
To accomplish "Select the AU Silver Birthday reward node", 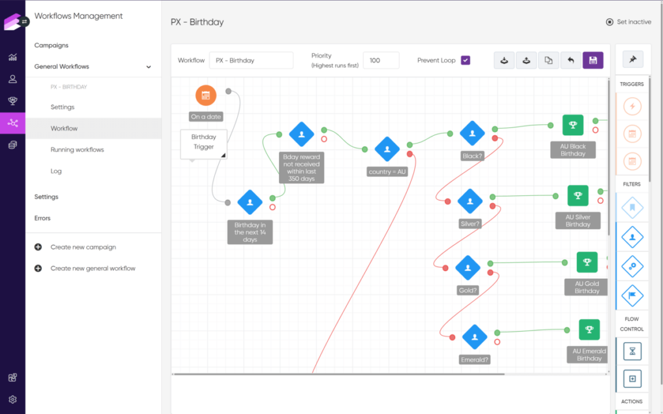I will (x=578, y=195).
